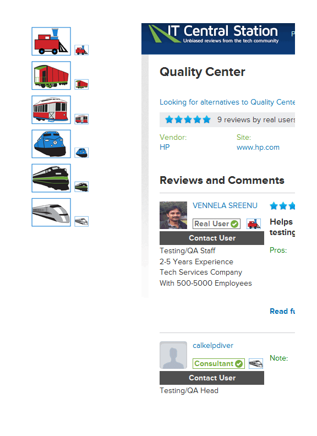317x436 pixels.
Task: Click the Real User verified badge
Action: [217, 224]
